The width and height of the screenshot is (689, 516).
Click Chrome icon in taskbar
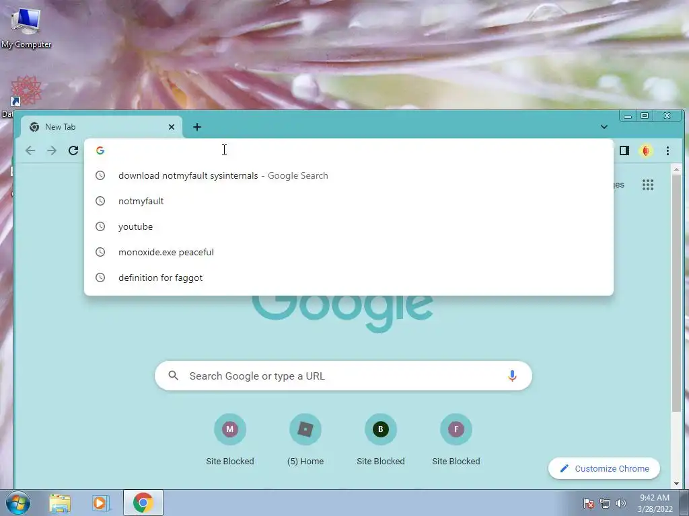143,503
